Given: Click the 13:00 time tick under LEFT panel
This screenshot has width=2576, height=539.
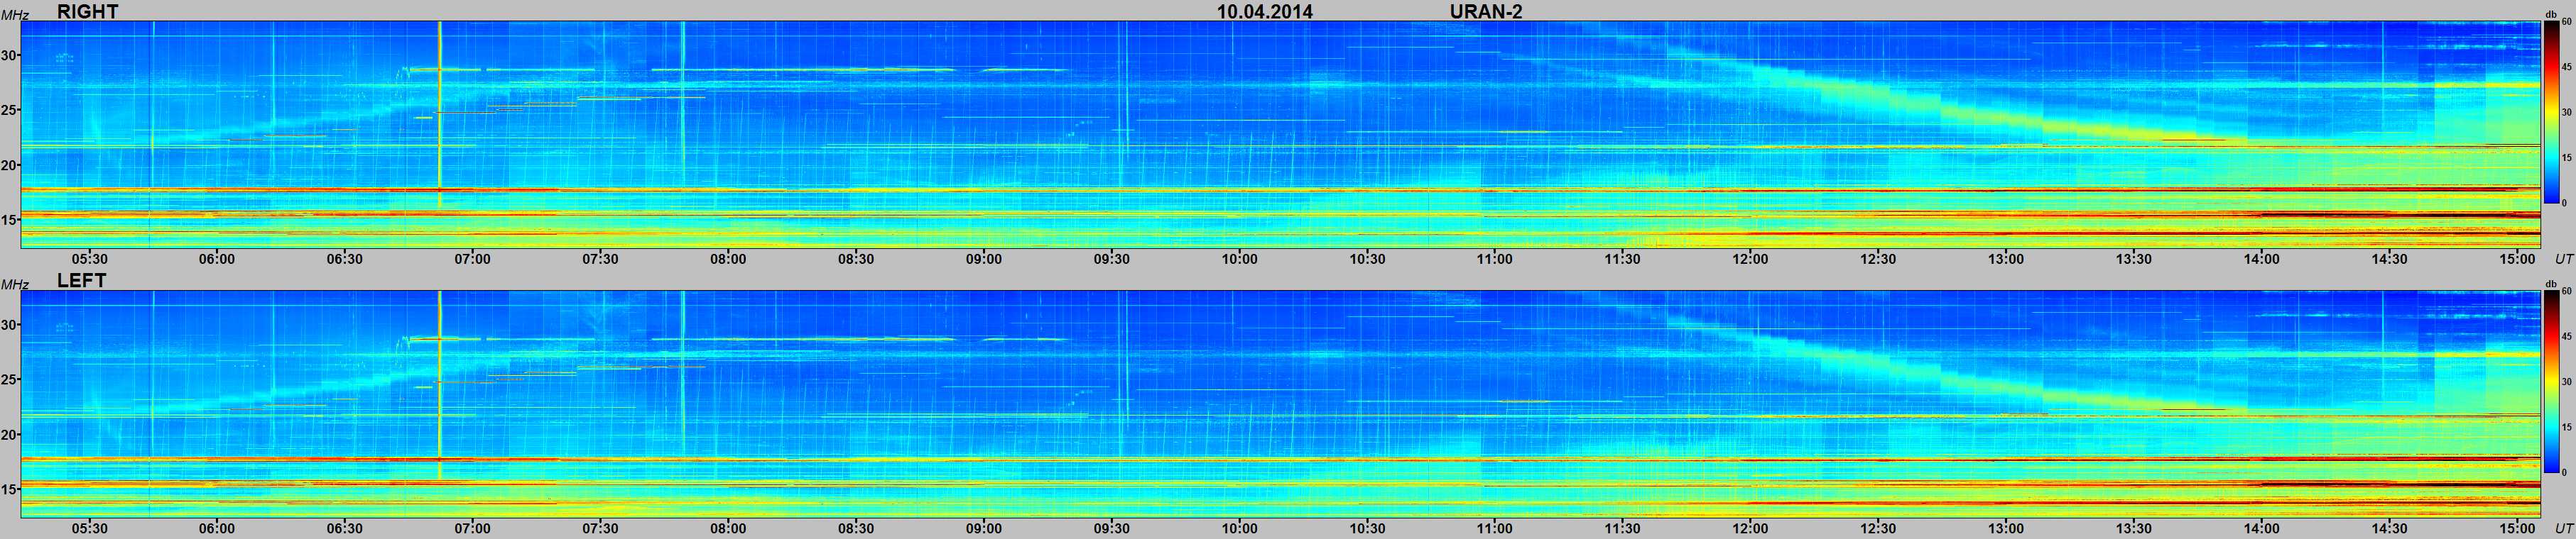Looking at the screenshot, I should [2006, 528].
